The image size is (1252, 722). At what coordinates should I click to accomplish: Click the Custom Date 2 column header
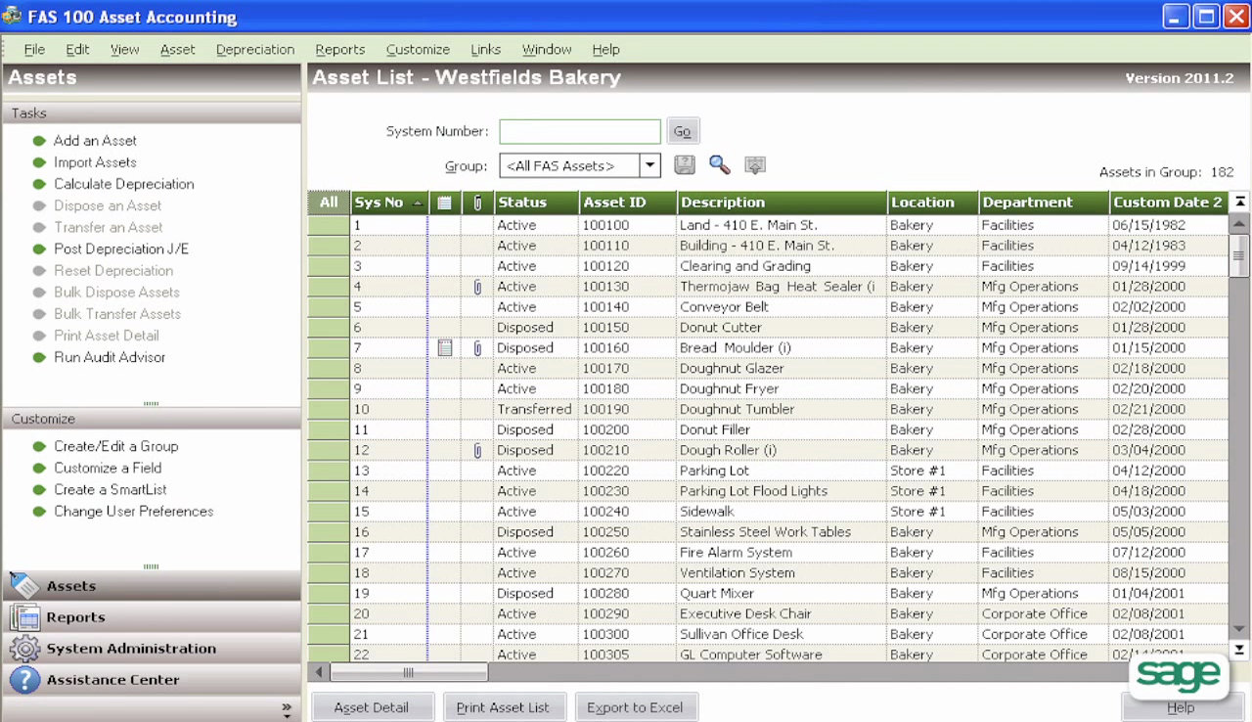(1169, 203)
